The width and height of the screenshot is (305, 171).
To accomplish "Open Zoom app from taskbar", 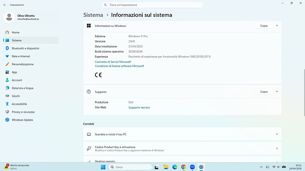I will click(192, 167).
